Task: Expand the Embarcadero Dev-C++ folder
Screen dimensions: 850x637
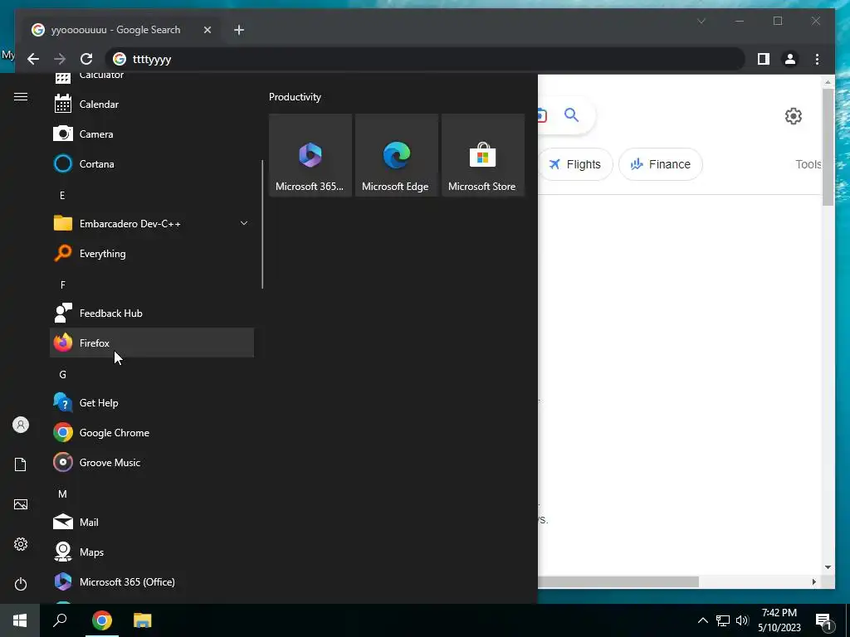Action: tap(152, 223)
